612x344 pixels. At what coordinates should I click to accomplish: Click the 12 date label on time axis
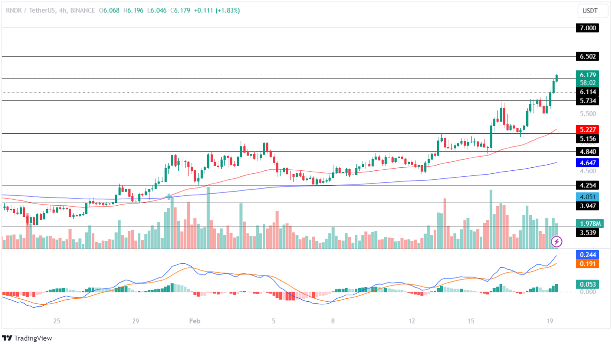411,321
